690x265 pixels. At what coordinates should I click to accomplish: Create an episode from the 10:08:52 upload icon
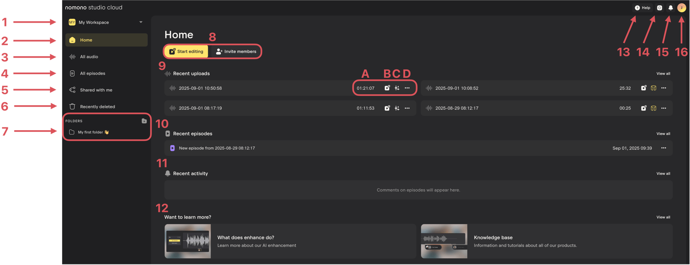coord(643,88)
